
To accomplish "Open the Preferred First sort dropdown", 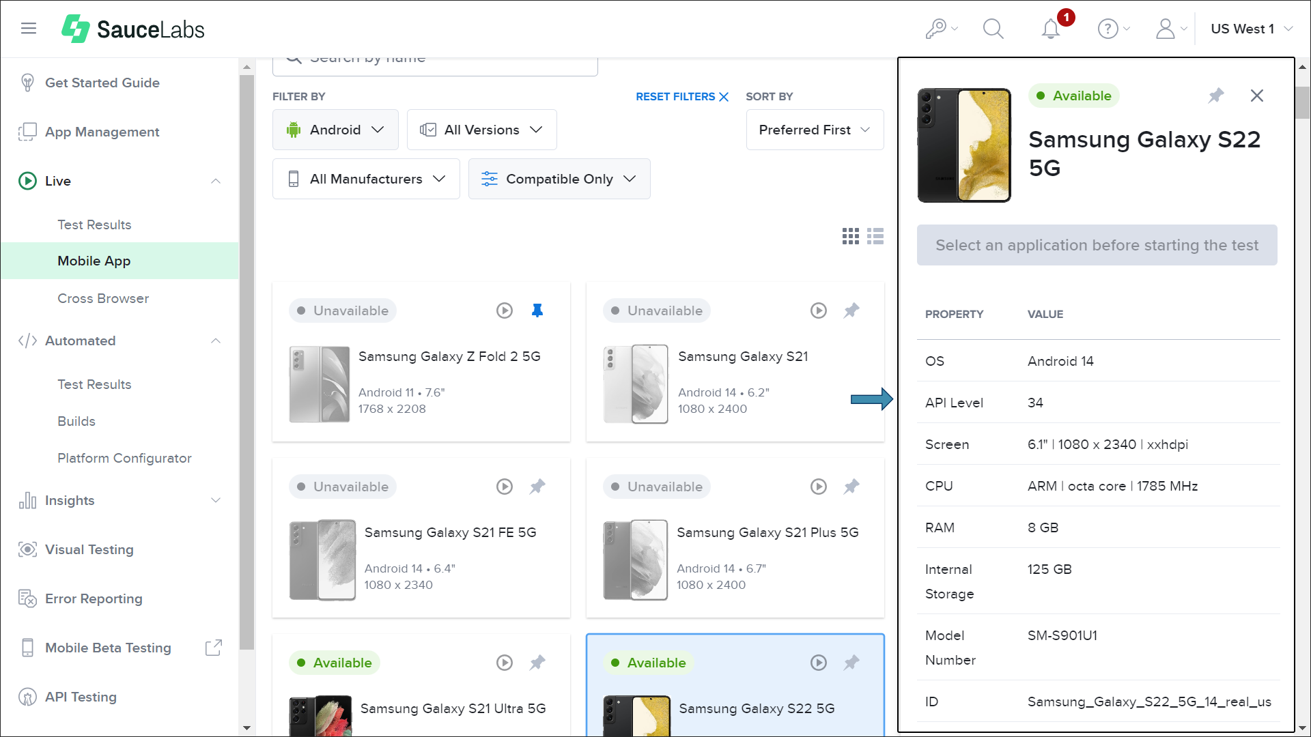I will coord(815,130).
